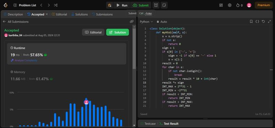Reset code to default icon
Viewport: 275px width, 128px height.
tap(263, 22)
